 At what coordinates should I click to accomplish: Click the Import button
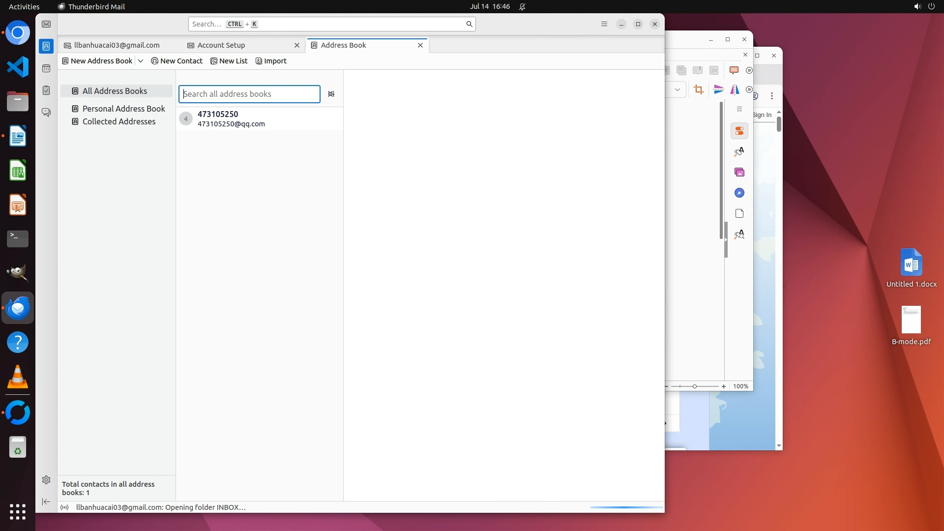pos(271,61)
